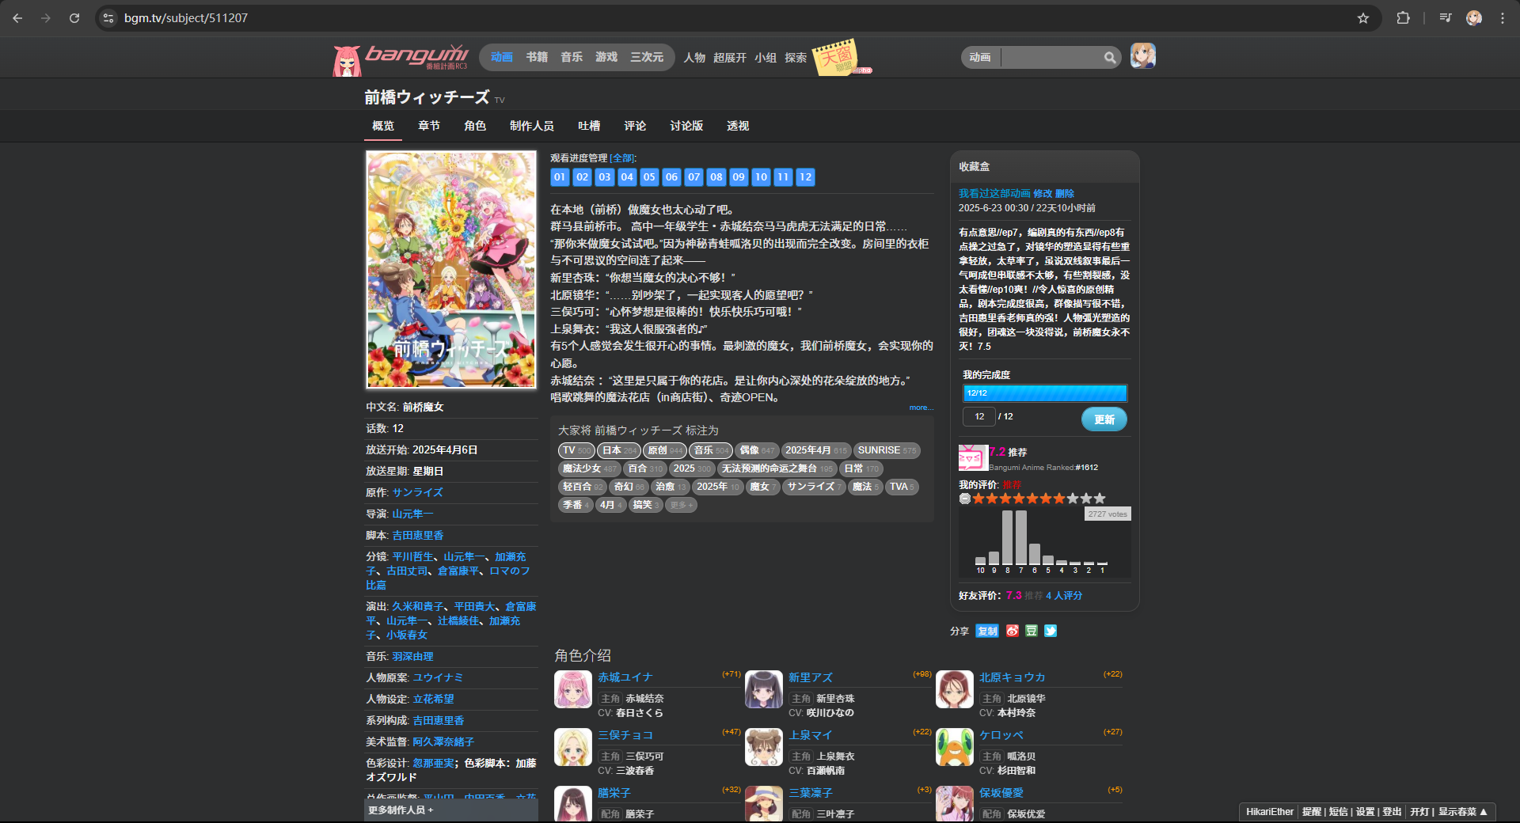Viewport: 1520px width, 823px height.
Task: Open the anime poster image
Action: pos(451,269)
